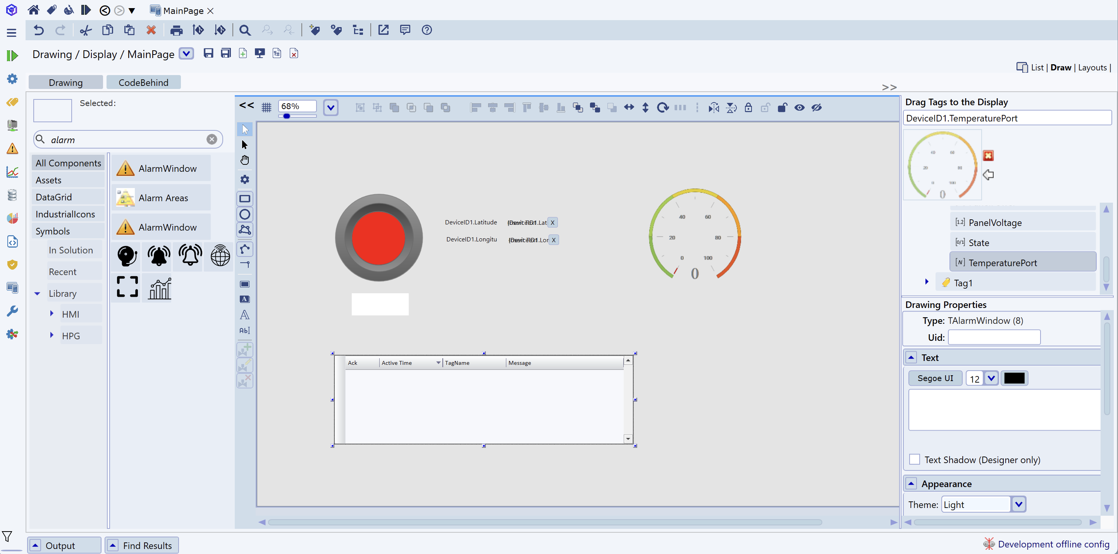Click the Help question mark icon
The image size is (1118, 554).
tap(427, 30)
